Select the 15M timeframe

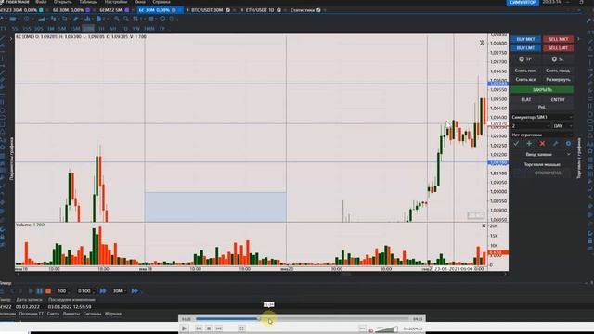[x=75, y=29]
